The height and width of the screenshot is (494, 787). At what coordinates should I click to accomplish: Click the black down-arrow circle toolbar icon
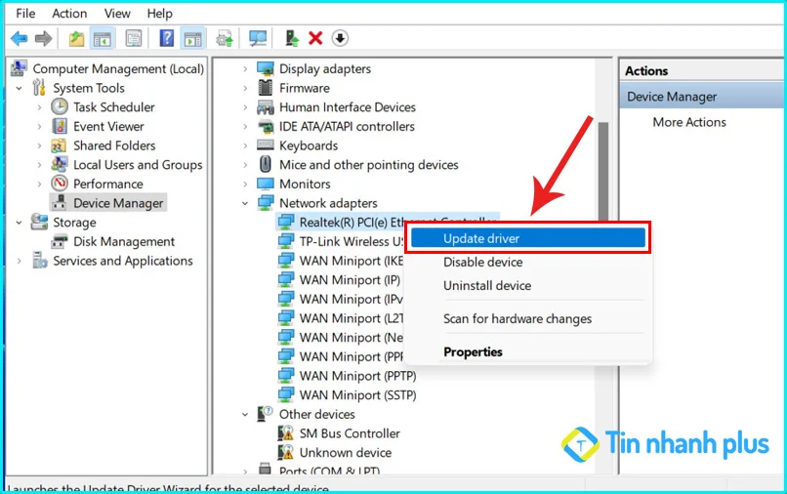click(340, 38)
